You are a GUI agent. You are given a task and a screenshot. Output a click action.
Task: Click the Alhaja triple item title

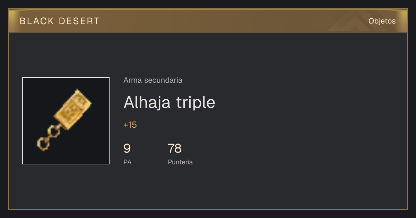170,102
